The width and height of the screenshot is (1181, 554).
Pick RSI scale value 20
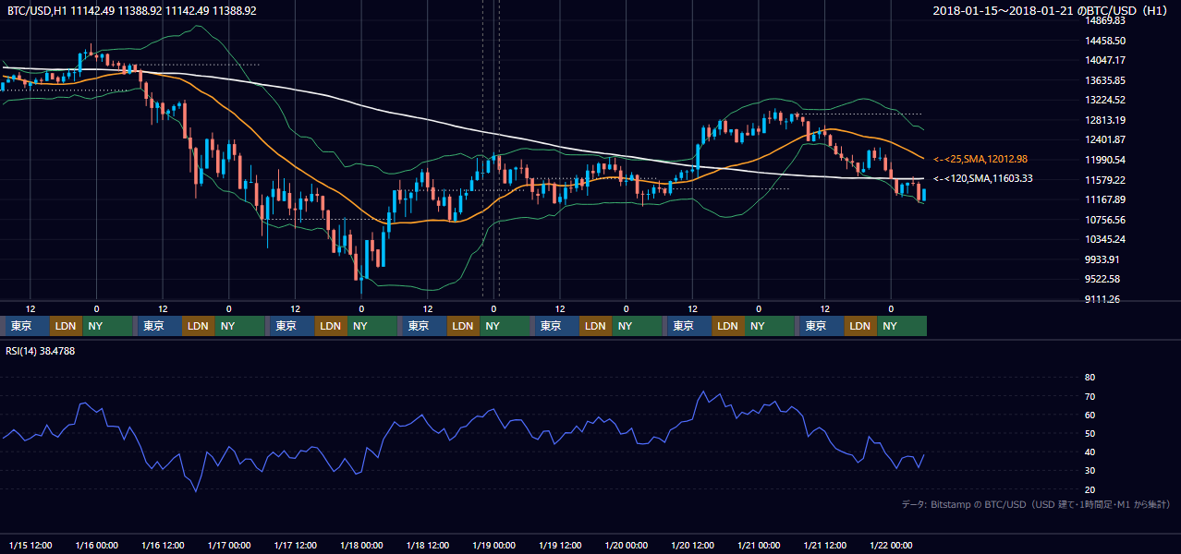(x=1090, y=489)
